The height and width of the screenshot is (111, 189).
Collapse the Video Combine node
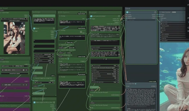[160, 12]
